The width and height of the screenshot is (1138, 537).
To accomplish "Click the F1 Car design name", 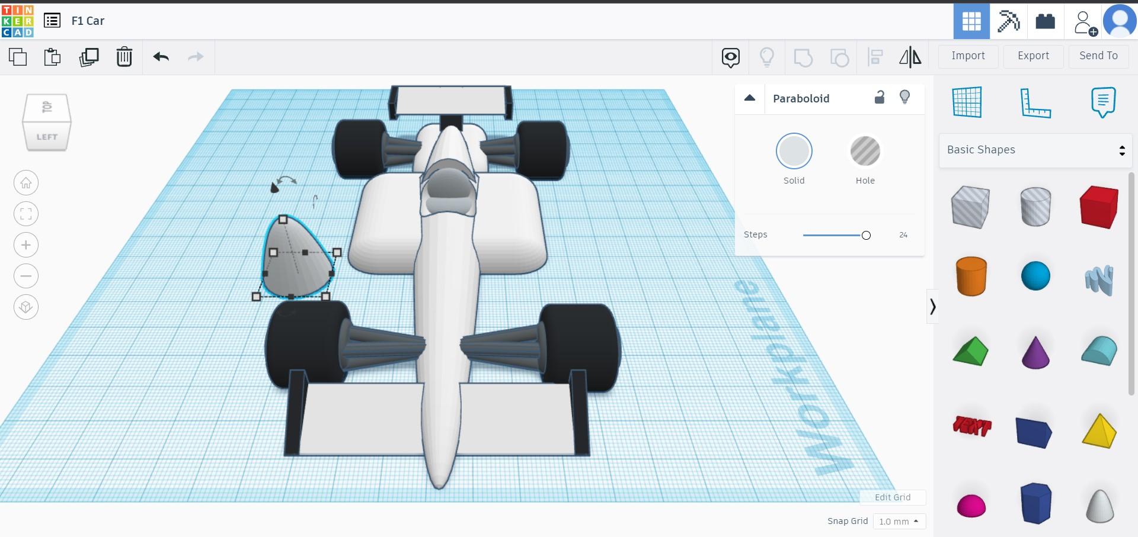I will coord(88,21).
